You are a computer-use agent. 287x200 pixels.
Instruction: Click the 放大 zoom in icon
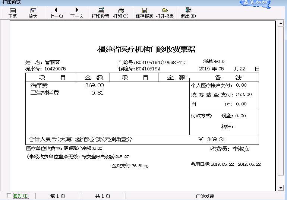pyautogui.click(x=33, y=10)
